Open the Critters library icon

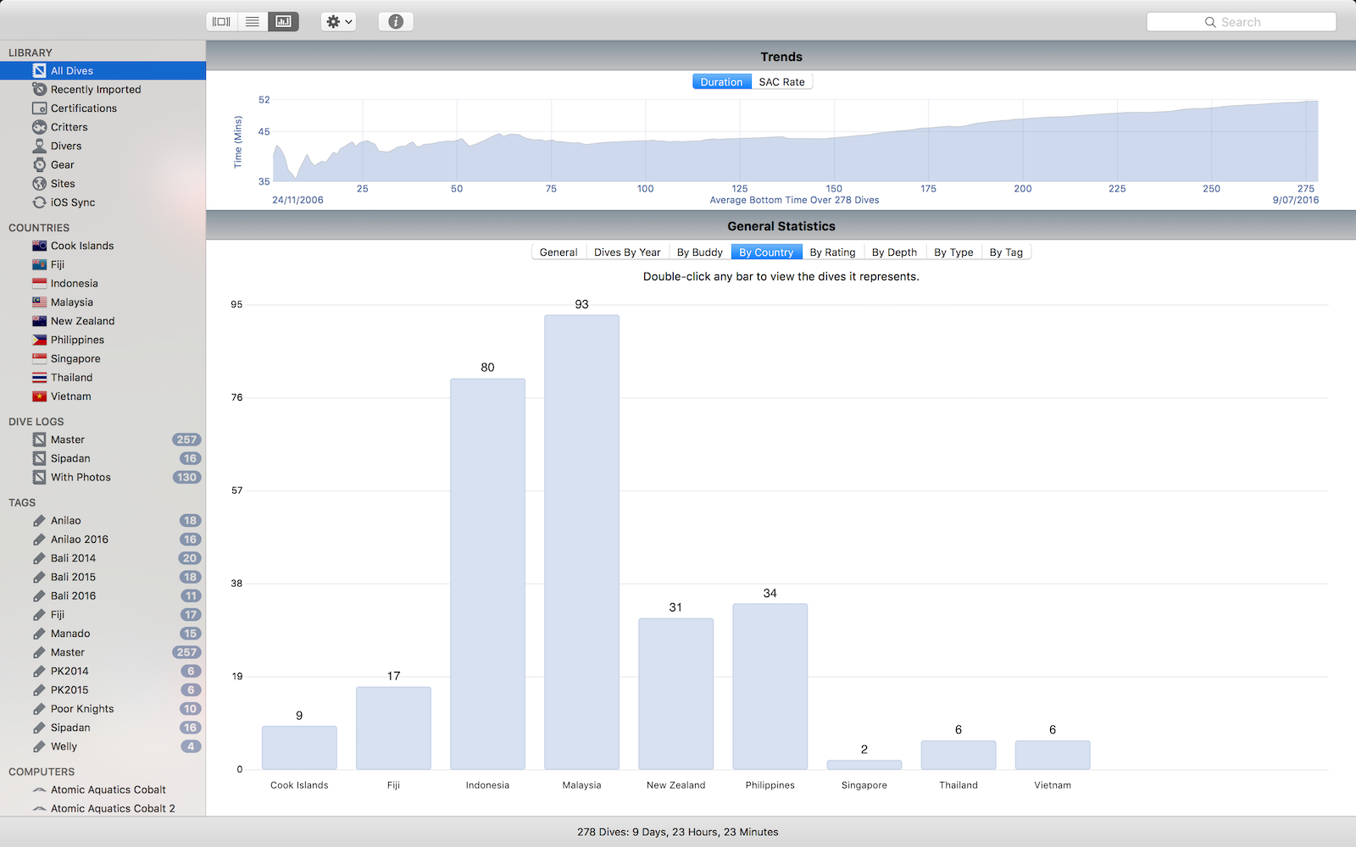pos(40,127)
